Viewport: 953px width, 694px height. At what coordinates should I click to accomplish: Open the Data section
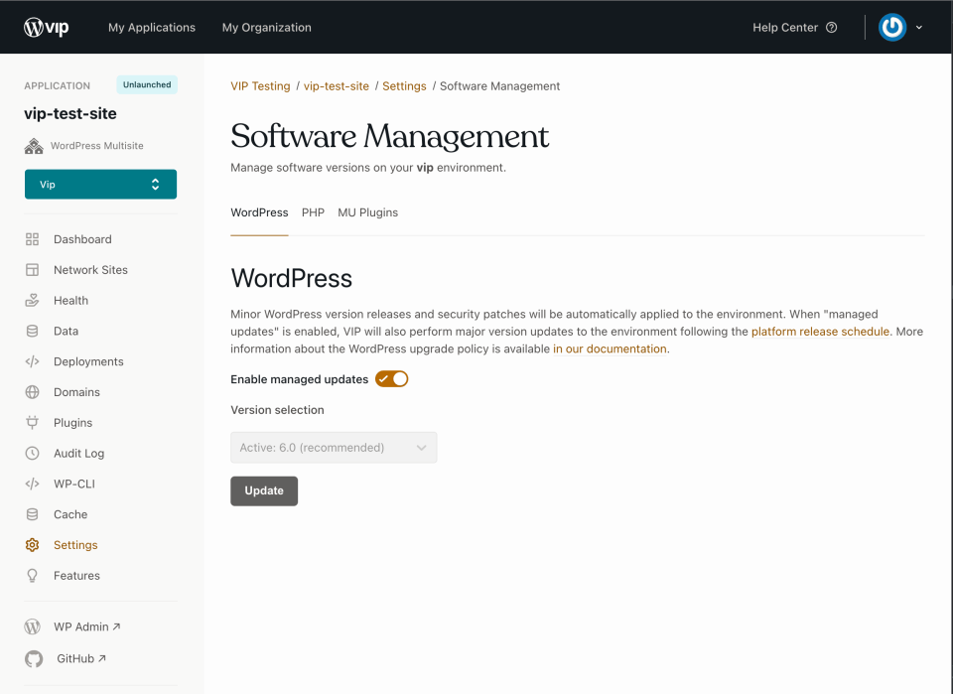[66, 332]
